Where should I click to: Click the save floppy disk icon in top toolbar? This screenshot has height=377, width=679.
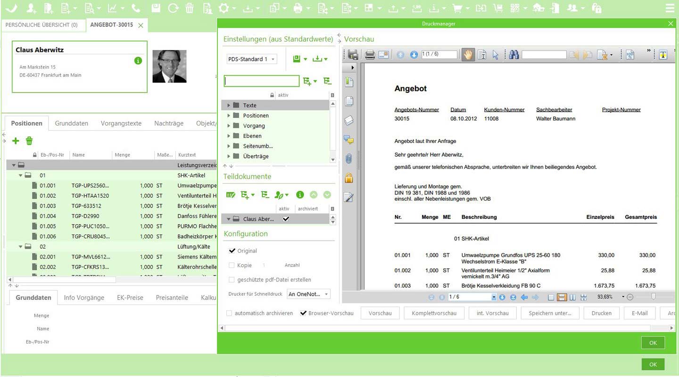(156, 8)
